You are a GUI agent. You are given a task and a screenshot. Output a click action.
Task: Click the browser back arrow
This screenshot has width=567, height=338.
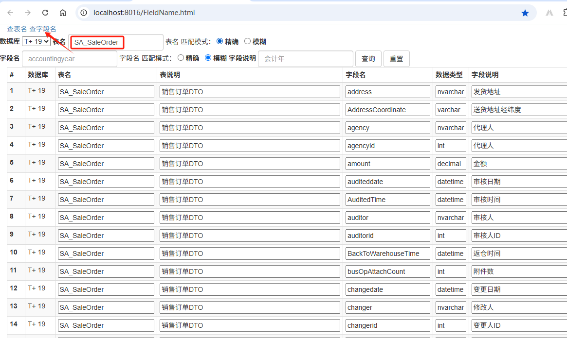point(10,13)
